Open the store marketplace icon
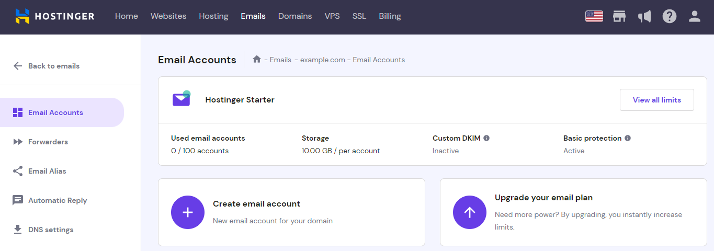Image resolution: width=714 pixels, height=251 pixels. (619, 17)
